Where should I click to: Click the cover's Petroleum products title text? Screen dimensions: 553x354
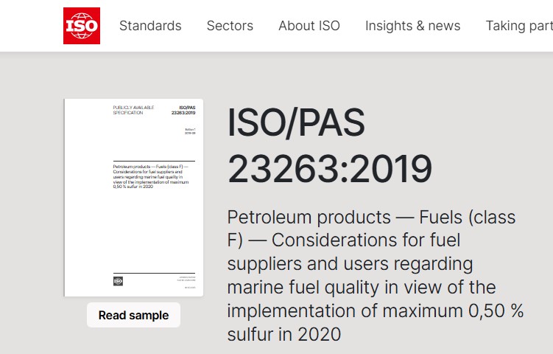[151, 176]
